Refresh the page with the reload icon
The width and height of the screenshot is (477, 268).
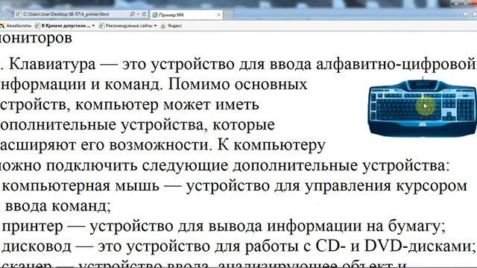pos(144,14)
